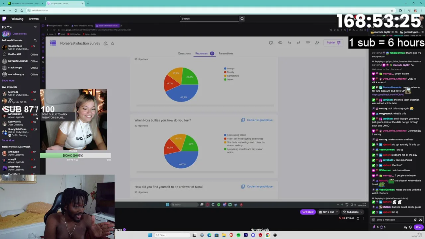Screen dimensions: 425x239
Task: Click the moderator sword icon in chat
Action: click(405, 227)
